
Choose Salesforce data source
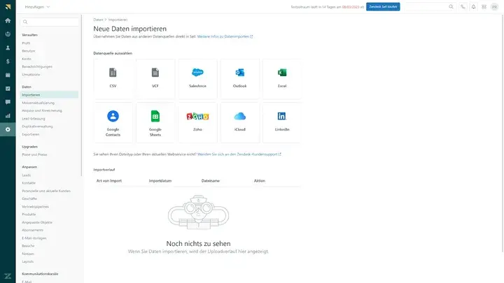click(197, 78)
